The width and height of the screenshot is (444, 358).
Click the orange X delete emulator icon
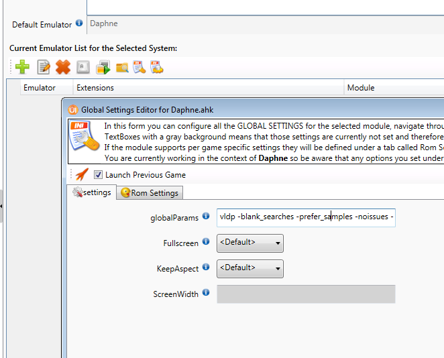click(x=63, y=67)
